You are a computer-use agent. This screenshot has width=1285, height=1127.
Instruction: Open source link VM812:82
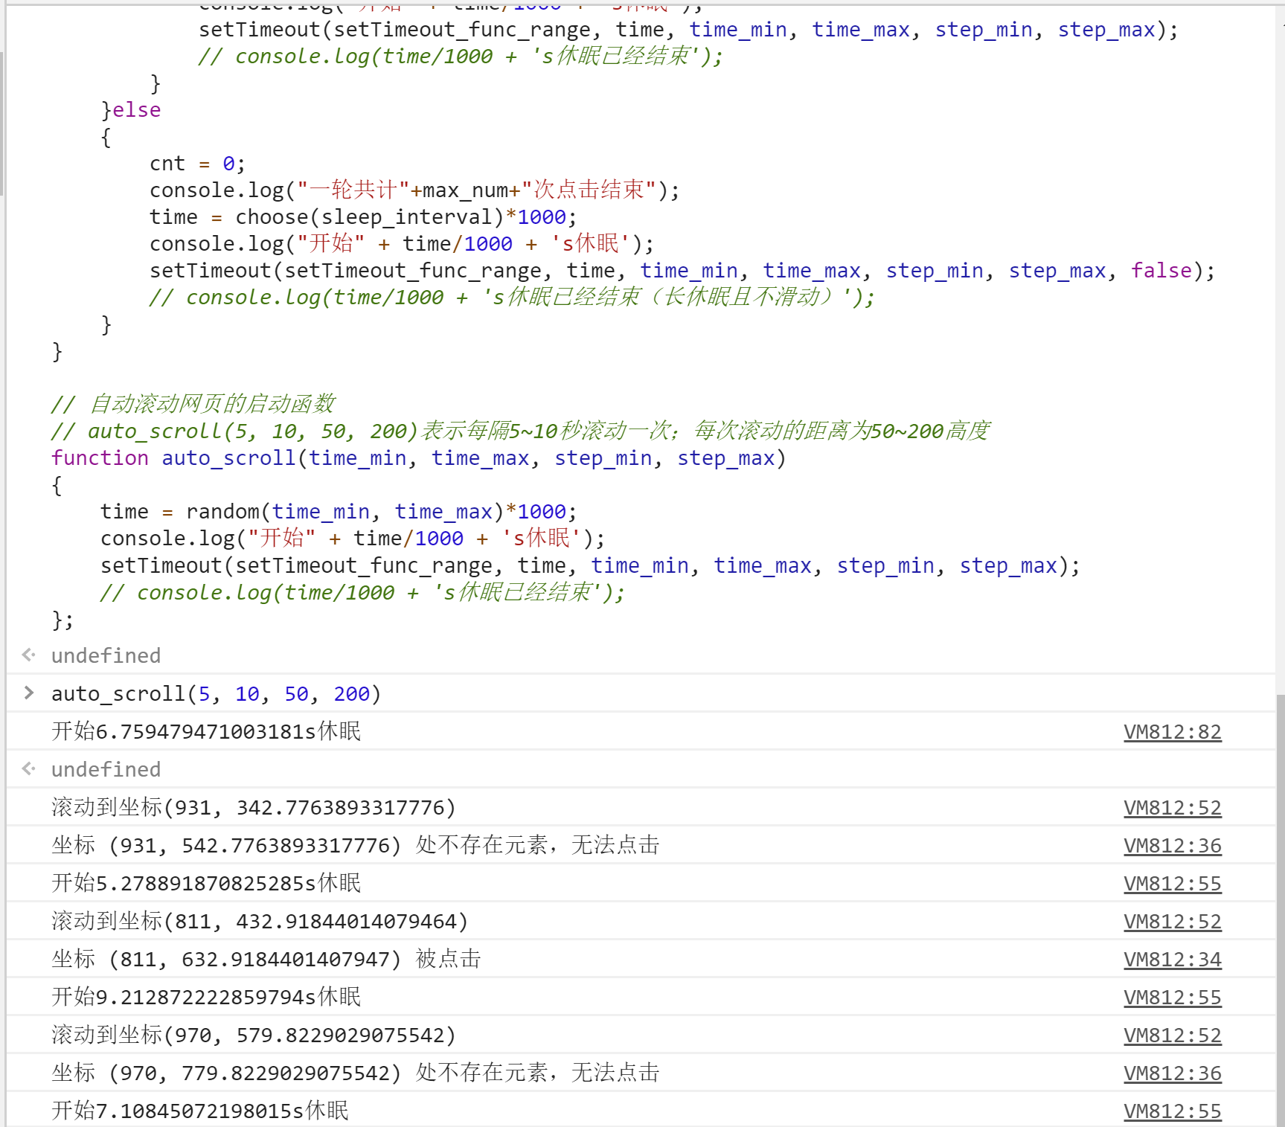pyautogui.click(x=1172, y=732)
